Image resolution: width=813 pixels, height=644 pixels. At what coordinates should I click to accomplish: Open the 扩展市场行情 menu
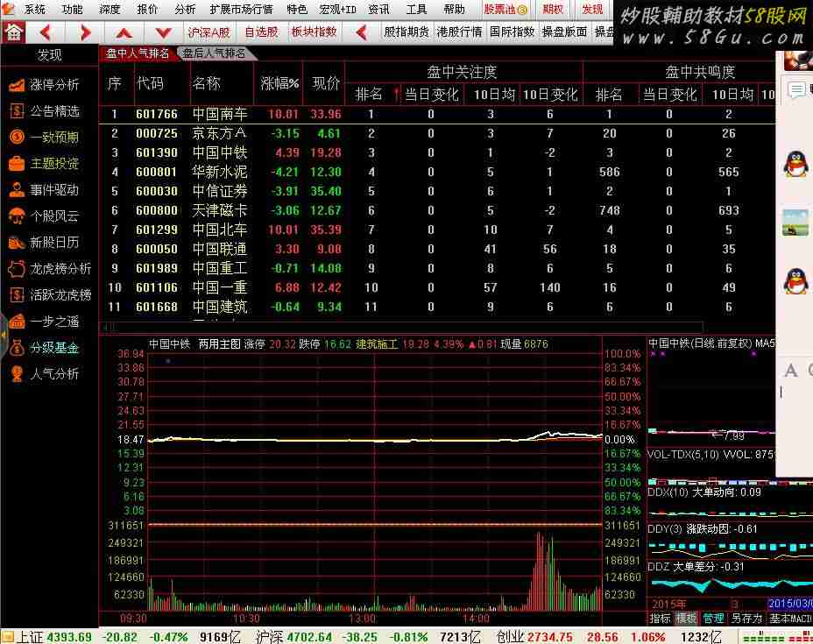[241, 10]
